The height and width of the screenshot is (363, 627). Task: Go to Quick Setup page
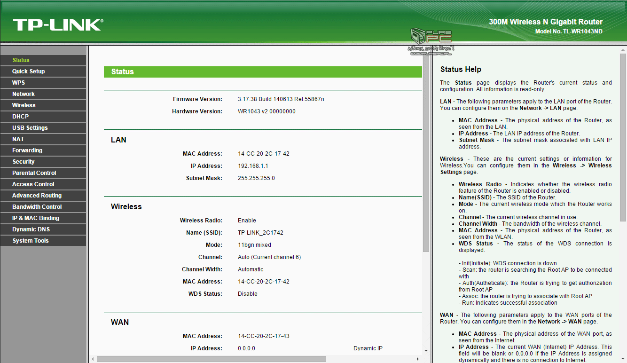click(x=43, y=71)
